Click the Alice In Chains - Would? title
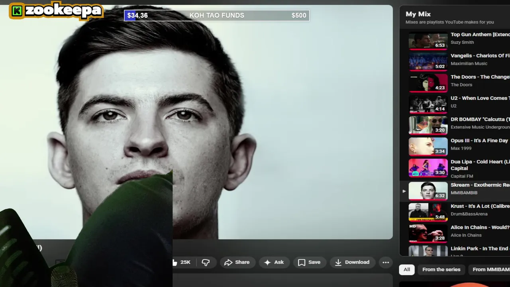510x287 pixels. pos(480,227)
